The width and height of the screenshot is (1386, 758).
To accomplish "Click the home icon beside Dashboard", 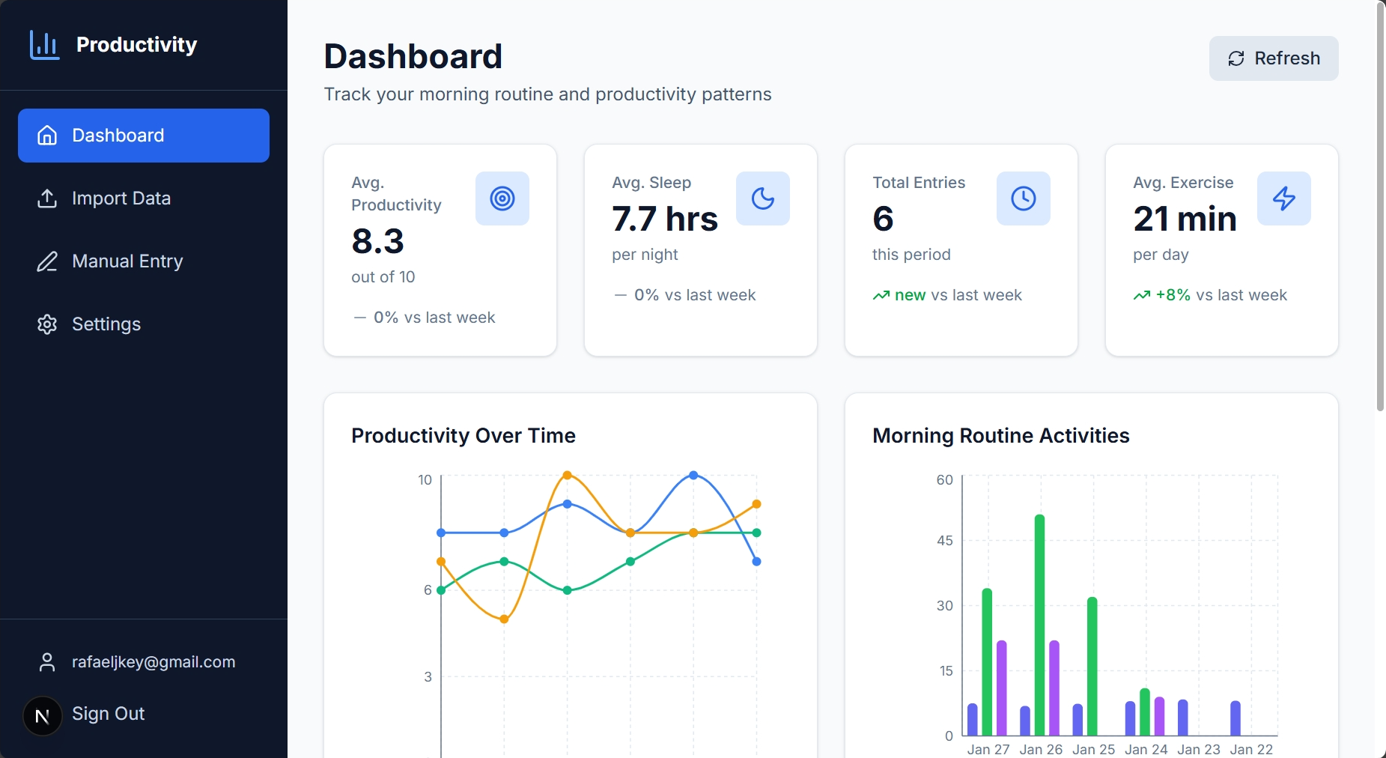I will (47, 136).
